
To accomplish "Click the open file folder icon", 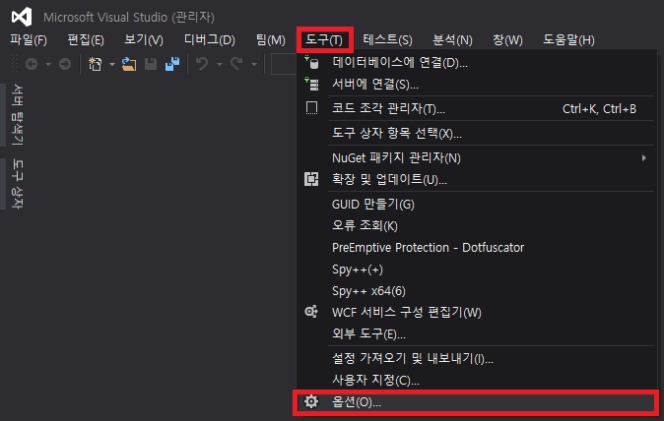I will pos(129,64).
